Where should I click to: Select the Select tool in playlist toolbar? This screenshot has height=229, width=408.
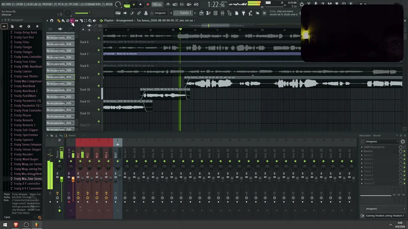[x=85, y=21]
